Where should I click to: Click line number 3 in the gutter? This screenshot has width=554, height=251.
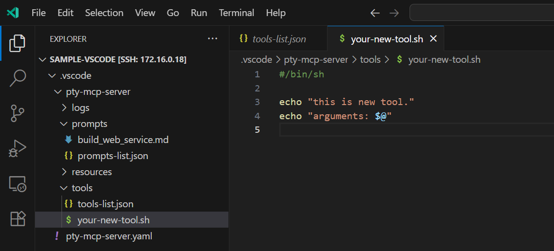coord(257,102)
